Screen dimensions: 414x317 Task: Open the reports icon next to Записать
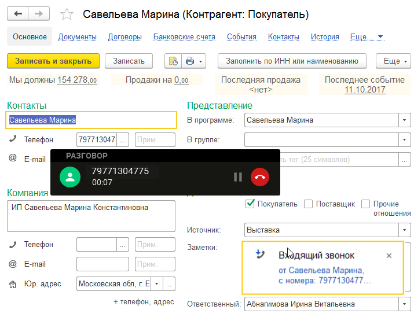172,61
